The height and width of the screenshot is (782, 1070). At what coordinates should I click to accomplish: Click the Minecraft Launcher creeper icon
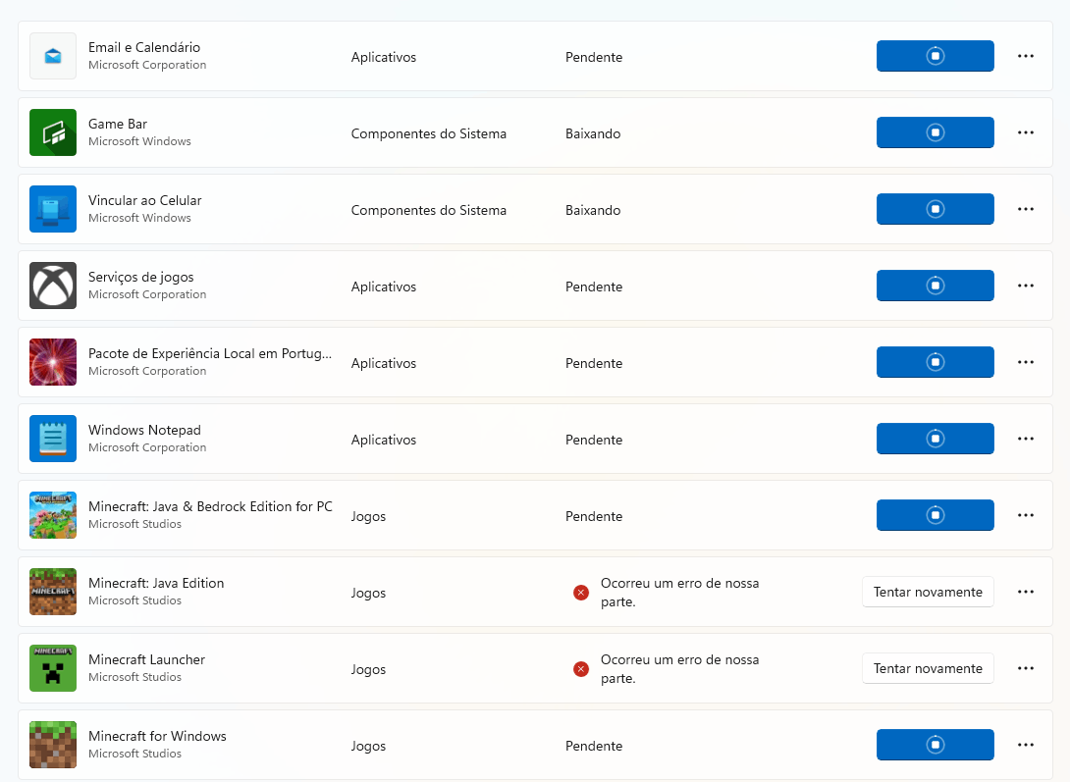[53, 668]
